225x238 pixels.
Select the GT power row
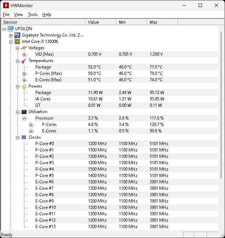(126, 105)
